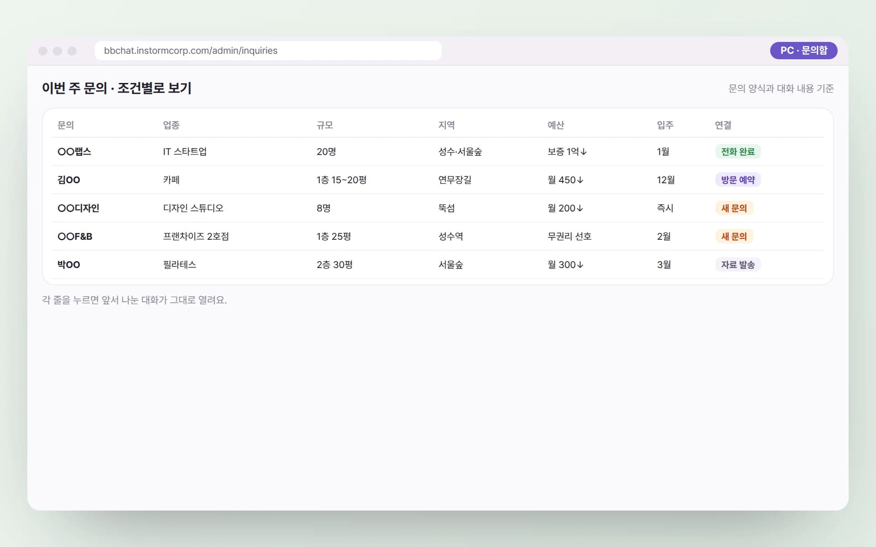876x547 pixels.
Task: Click the 3월 move-in cell
Action: coord(664,264)
